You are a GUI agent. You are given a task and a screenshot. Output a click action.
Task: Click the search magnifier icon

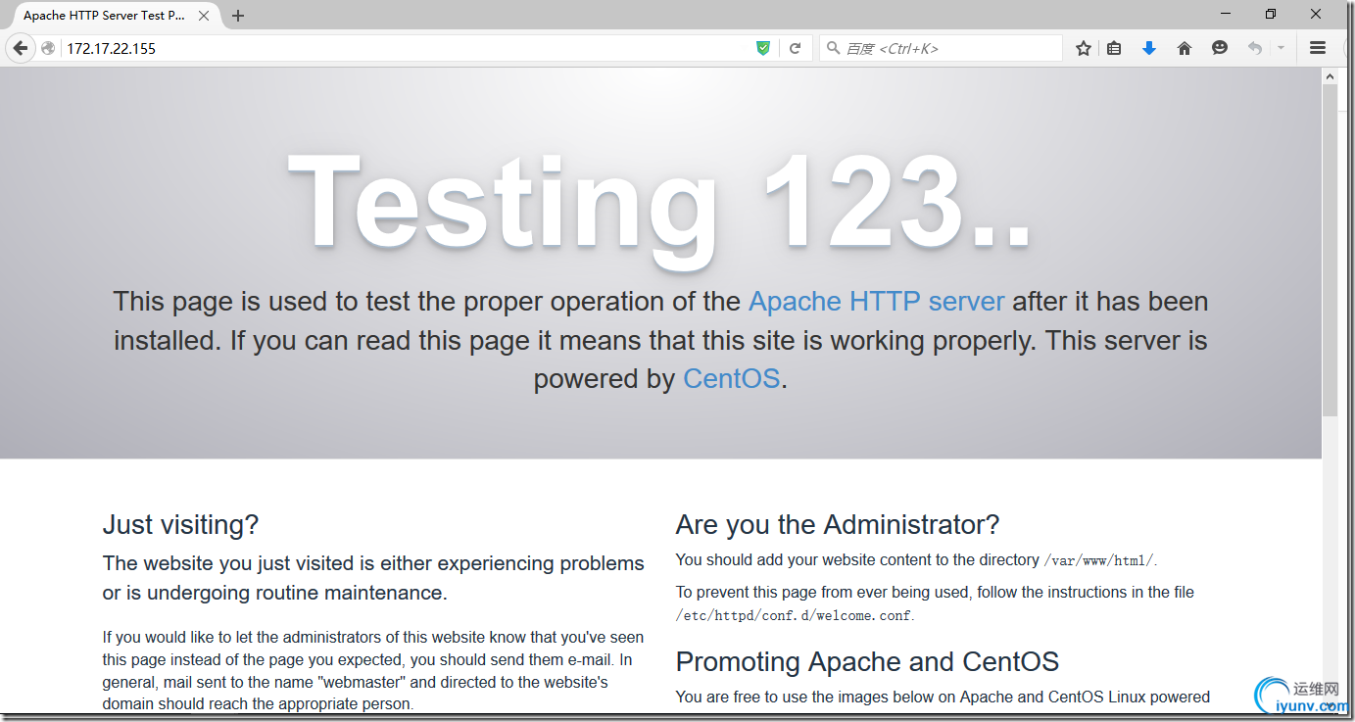[834, 48]
